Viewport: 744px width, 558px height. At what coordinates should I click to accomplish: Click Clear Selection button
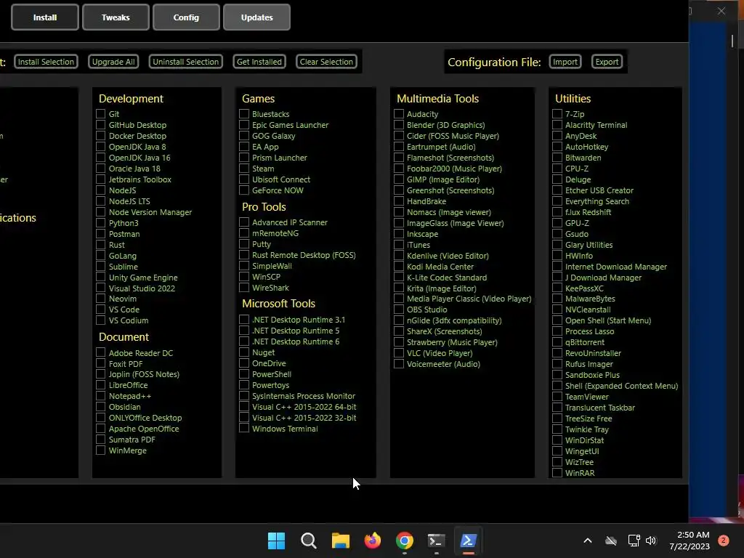(326, 62)
